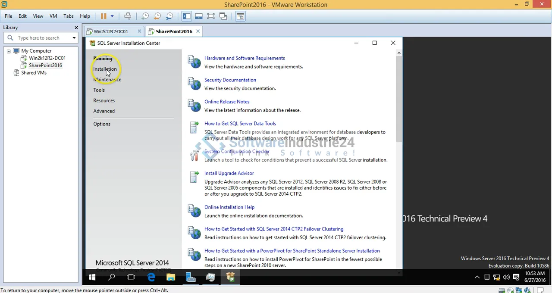Take a snapshot of this virtual machine
This screenshot has height=293, width=552.
coord(145,16)
